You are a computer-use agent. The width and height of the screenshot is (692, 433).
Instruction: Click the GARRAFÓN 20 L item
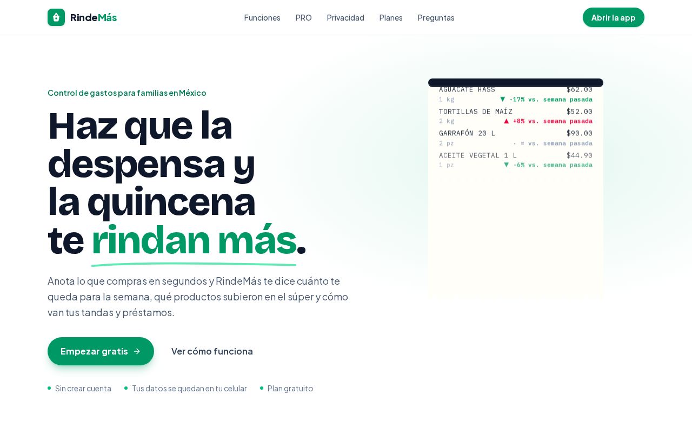(x=516, y=137)
